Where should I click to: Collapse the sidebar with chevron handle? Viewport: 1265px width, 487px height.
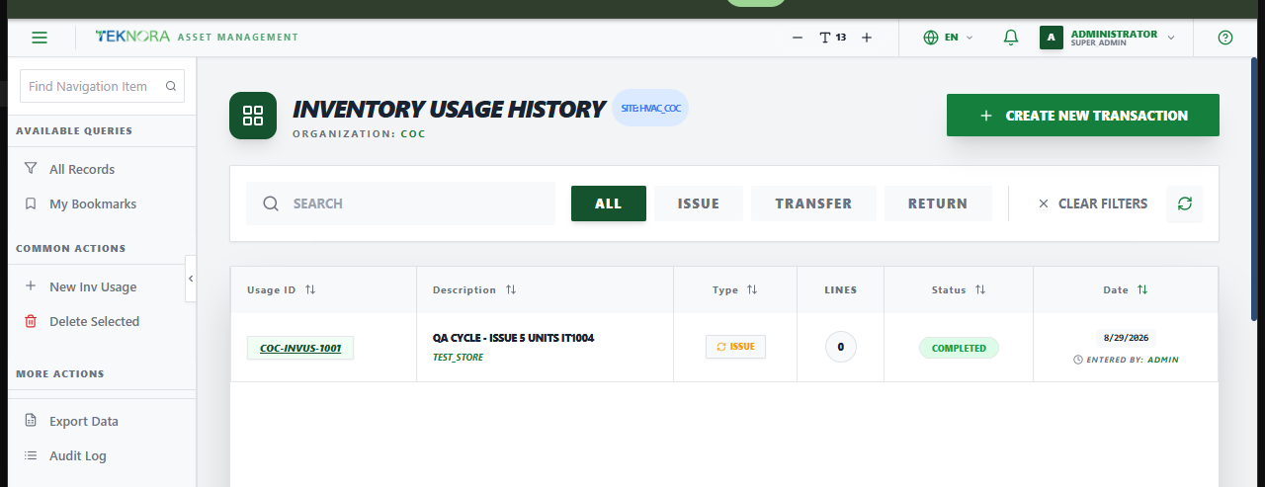click(x=191, y=279)
